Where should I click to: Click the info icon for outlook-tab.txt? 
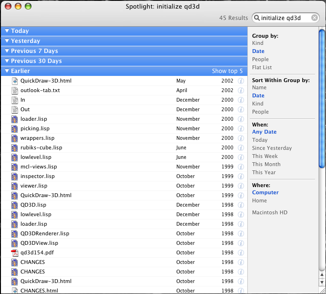[x=241, y=90]
